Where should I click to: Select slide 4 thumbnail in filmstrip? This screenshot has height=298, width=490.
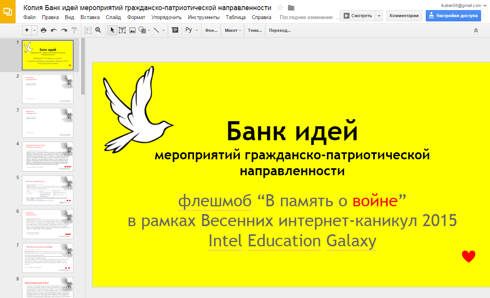[x=47, y=157]
